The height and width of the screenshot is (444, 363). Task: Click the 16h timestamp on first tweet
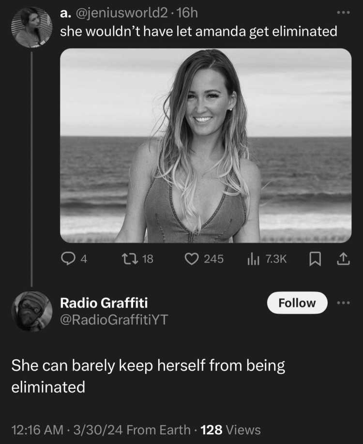pos(187,13)
